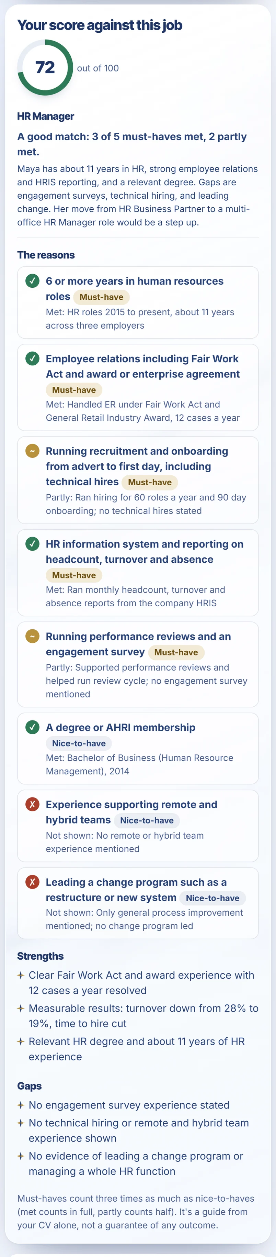This screenshot has height=1257, width=276.
Task: Click Nice-to-have badge on "Leading a change program" card
Action: [212, 898]
